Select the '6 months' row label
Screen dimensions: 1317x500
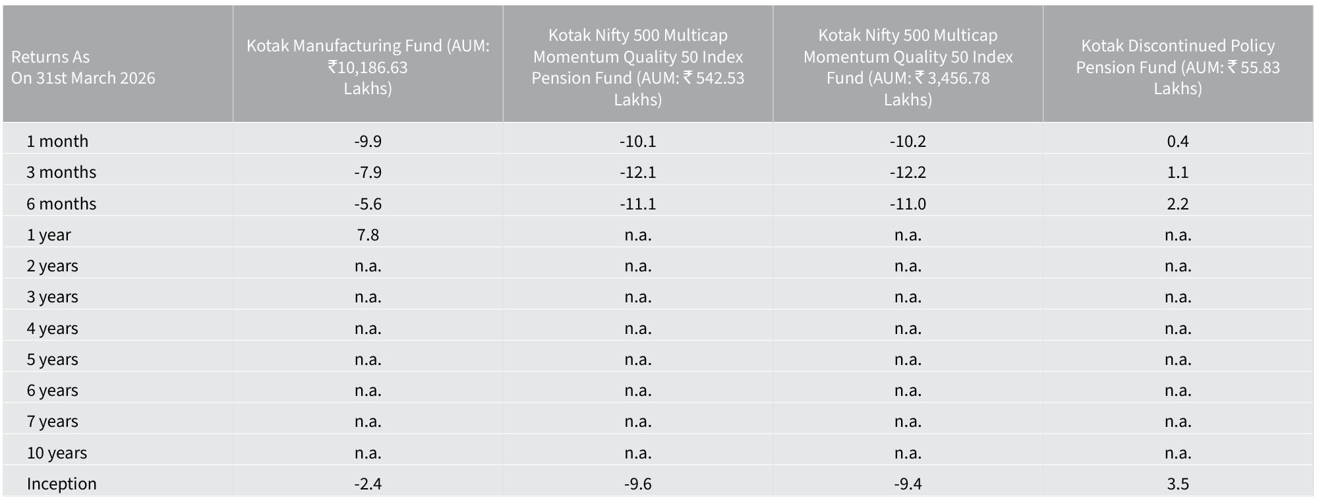[61, 204]
